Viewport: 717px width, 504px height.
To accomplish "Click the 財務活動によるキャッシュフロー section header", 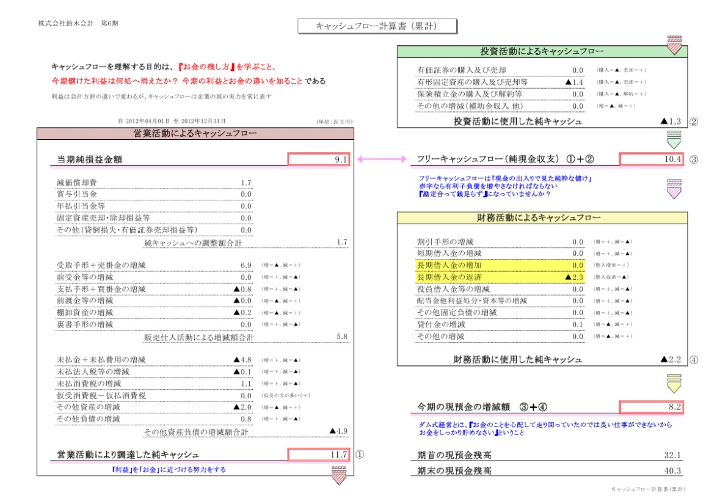I will [542, 217].
